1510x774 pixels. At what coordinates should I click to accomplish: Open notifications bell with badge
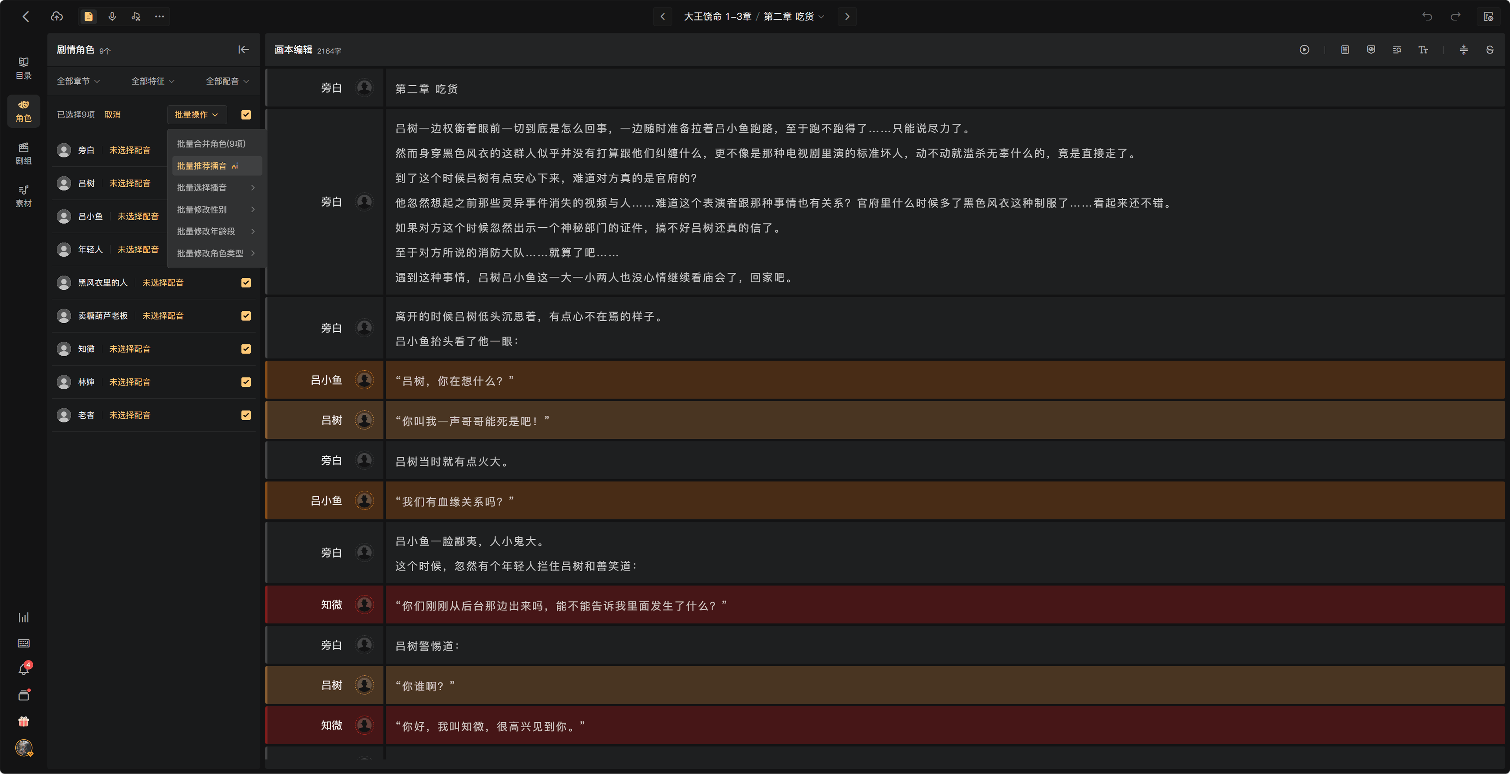coord(24,669)
